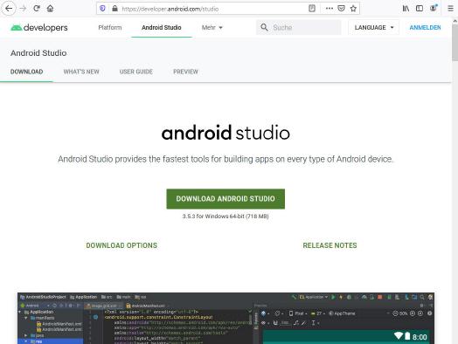
Task: Toggle Reader View icon in address bar
Action: [x=312, y=9]
